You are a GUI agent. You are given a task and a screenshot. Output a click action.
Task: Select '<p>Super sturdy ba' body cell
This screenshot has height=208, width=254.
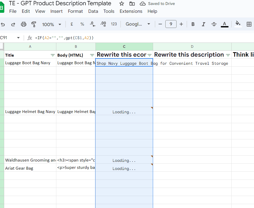76,168
